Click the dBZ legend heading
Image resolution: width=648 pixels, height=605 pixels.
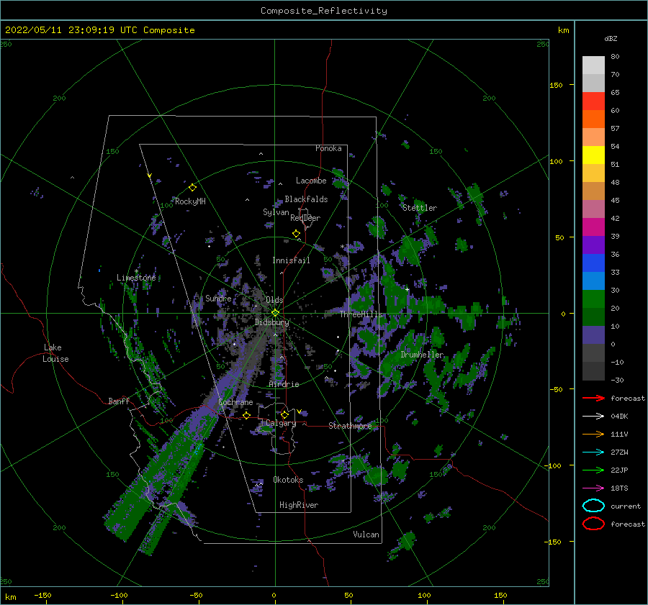click(x=611, y=38)
